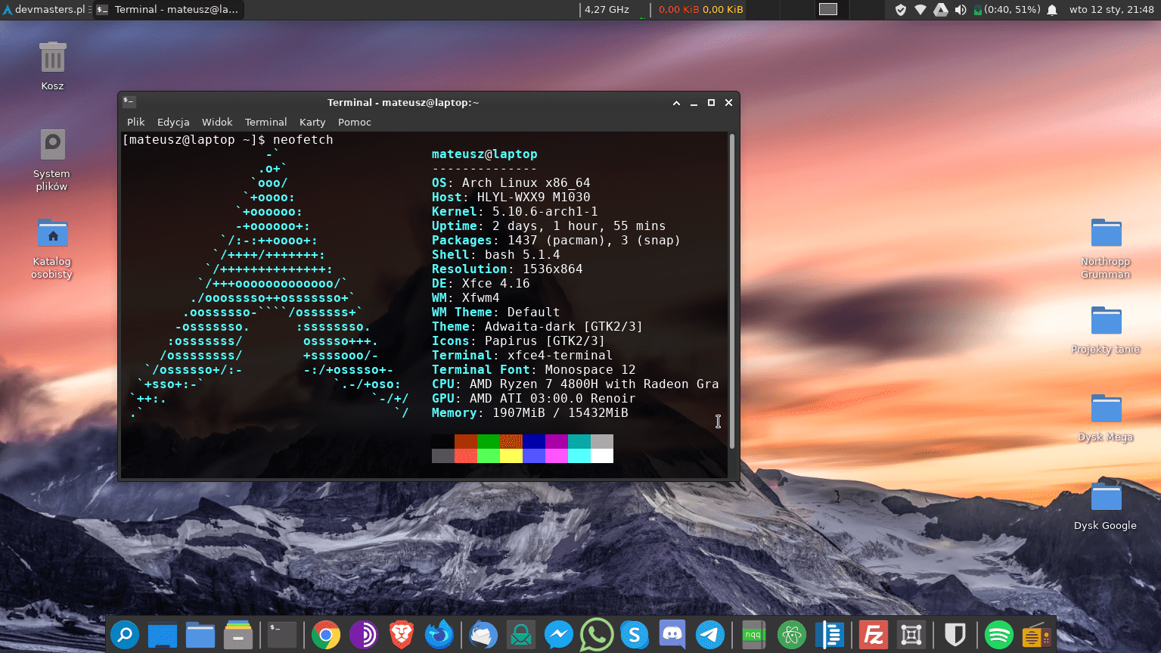Click the dark blue color block in neofetch
The height and width of the screenshot is (653, 1161).
point(534,441)
